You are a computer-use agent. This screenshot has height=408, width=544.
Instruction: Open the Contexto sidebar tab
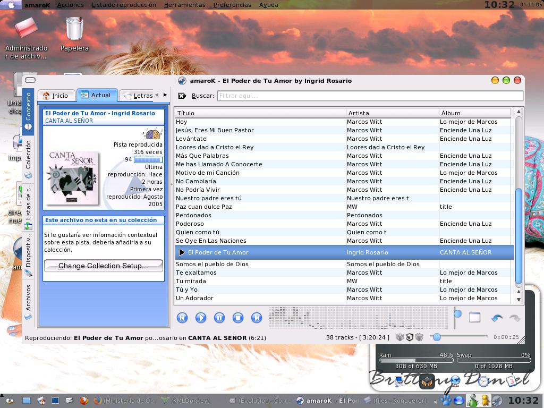(29, 110)
